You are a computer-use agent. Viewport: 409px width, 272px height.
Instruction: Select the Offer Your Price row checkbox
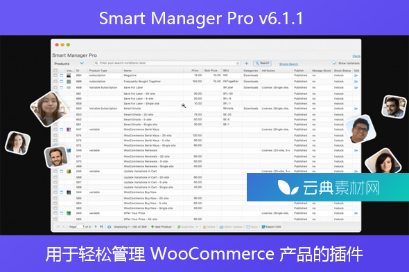coord(55,213)
